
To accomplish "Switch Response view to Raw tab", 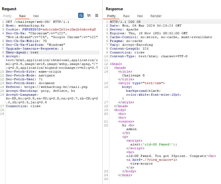I will point(126,16).
